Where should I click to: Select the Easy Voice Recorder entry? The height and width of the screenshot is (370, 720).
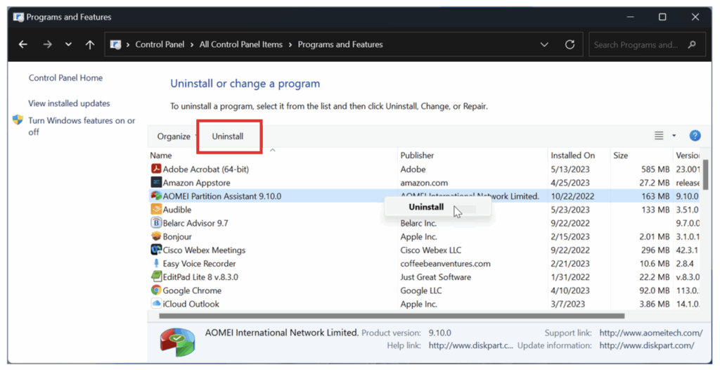tap(199, 263)
